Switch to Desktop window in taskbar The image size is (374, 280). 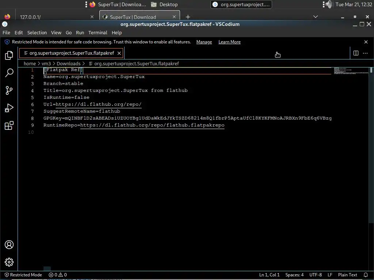pos(165,4)
